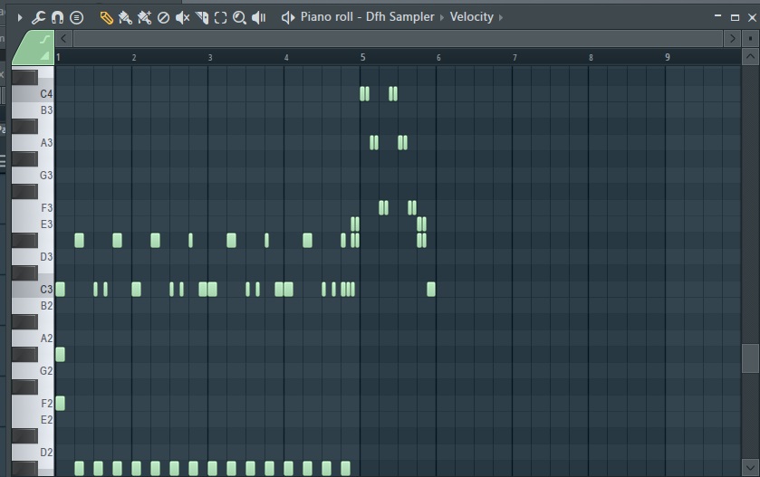Open the magnet Snap settings
The height and width of the screenshot is (477, 760).
pyautogui.click(x=57, y=18)
